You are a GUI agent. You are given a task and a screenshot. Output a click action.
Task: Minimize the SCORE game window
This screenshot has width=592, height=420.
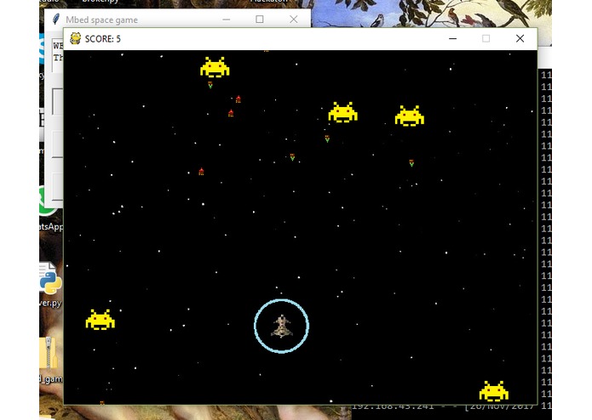[x=452, y=38]
